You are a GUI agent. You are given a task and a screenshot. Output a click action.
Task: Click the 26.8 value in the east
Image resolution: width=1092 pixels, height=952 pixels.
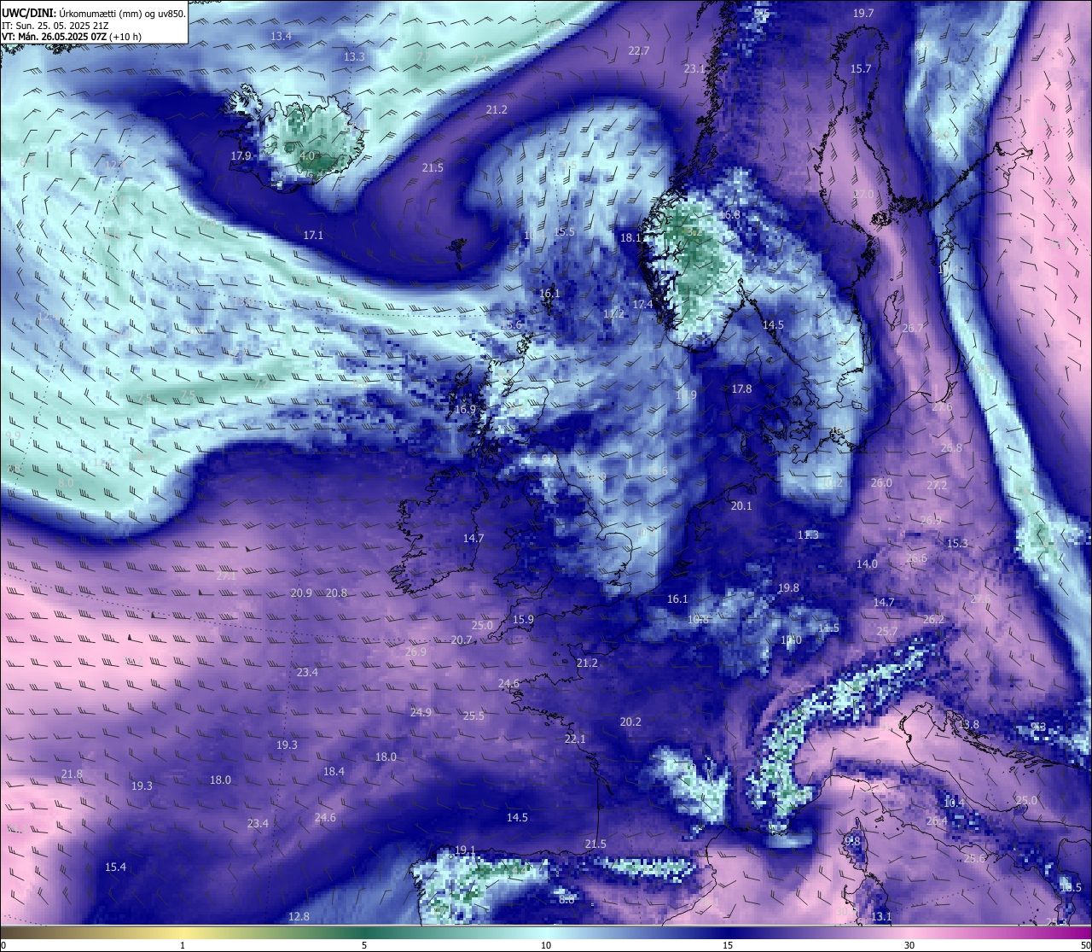click(951, 448)
